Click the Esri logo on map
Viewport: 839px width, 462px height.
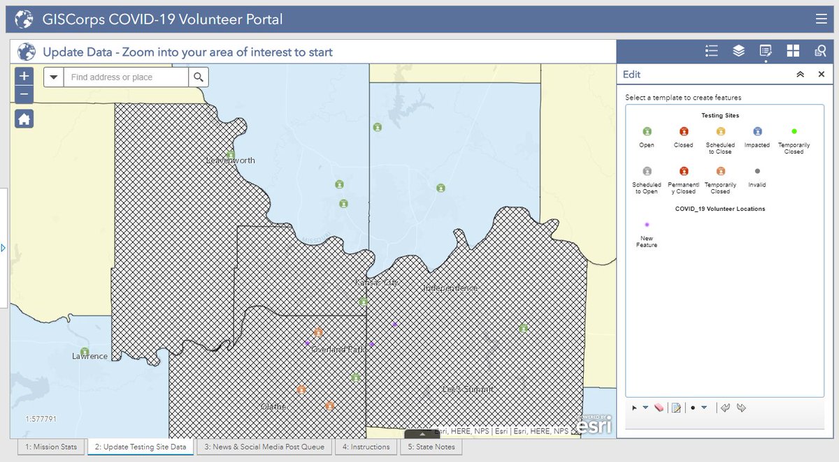coord(594,423)
